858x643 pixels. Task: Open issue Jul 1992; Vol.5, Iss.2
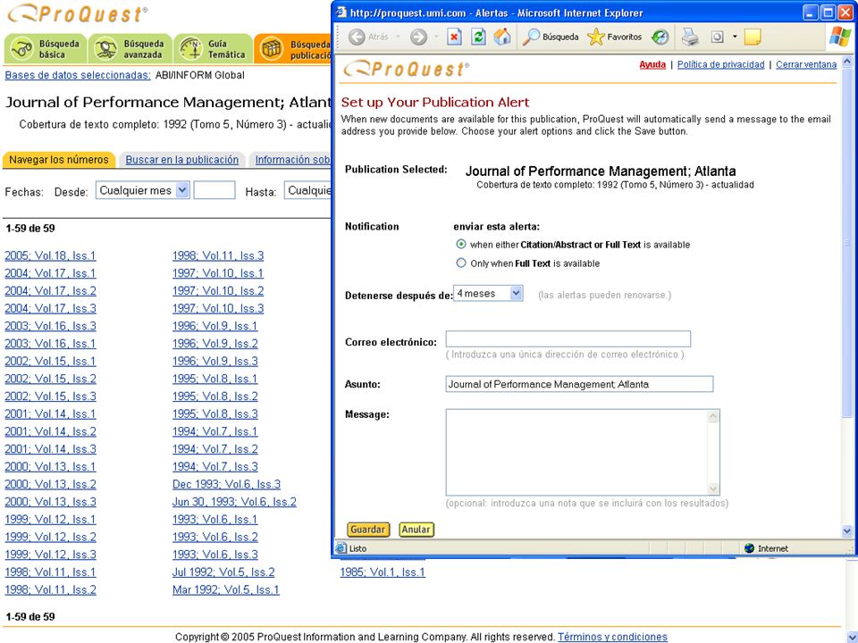223,572
